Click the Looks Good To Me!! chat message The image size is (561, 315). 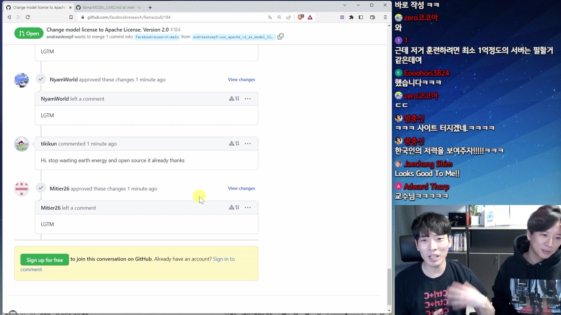(x=427, y=174)
